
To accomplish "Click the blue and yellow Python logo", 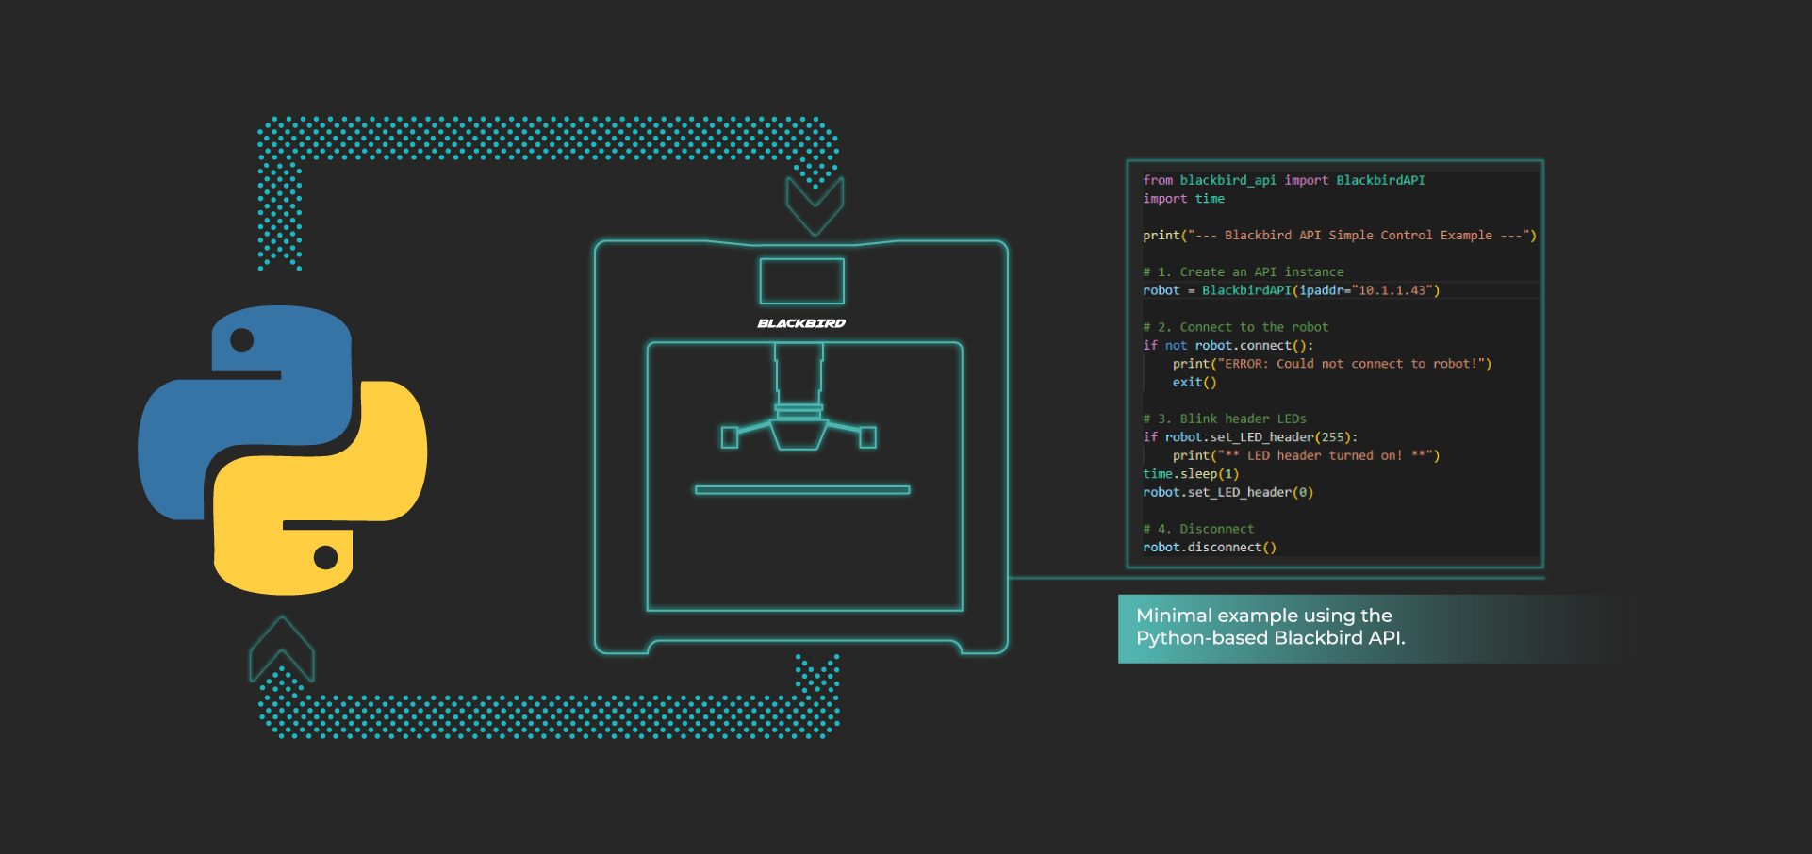I will [x=283, y=450].
